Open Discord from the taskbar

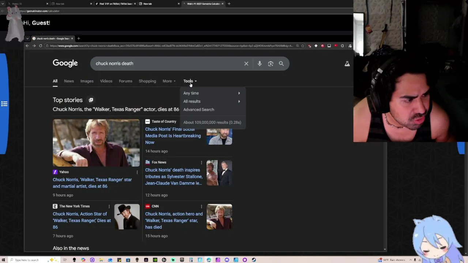point(227,260)
